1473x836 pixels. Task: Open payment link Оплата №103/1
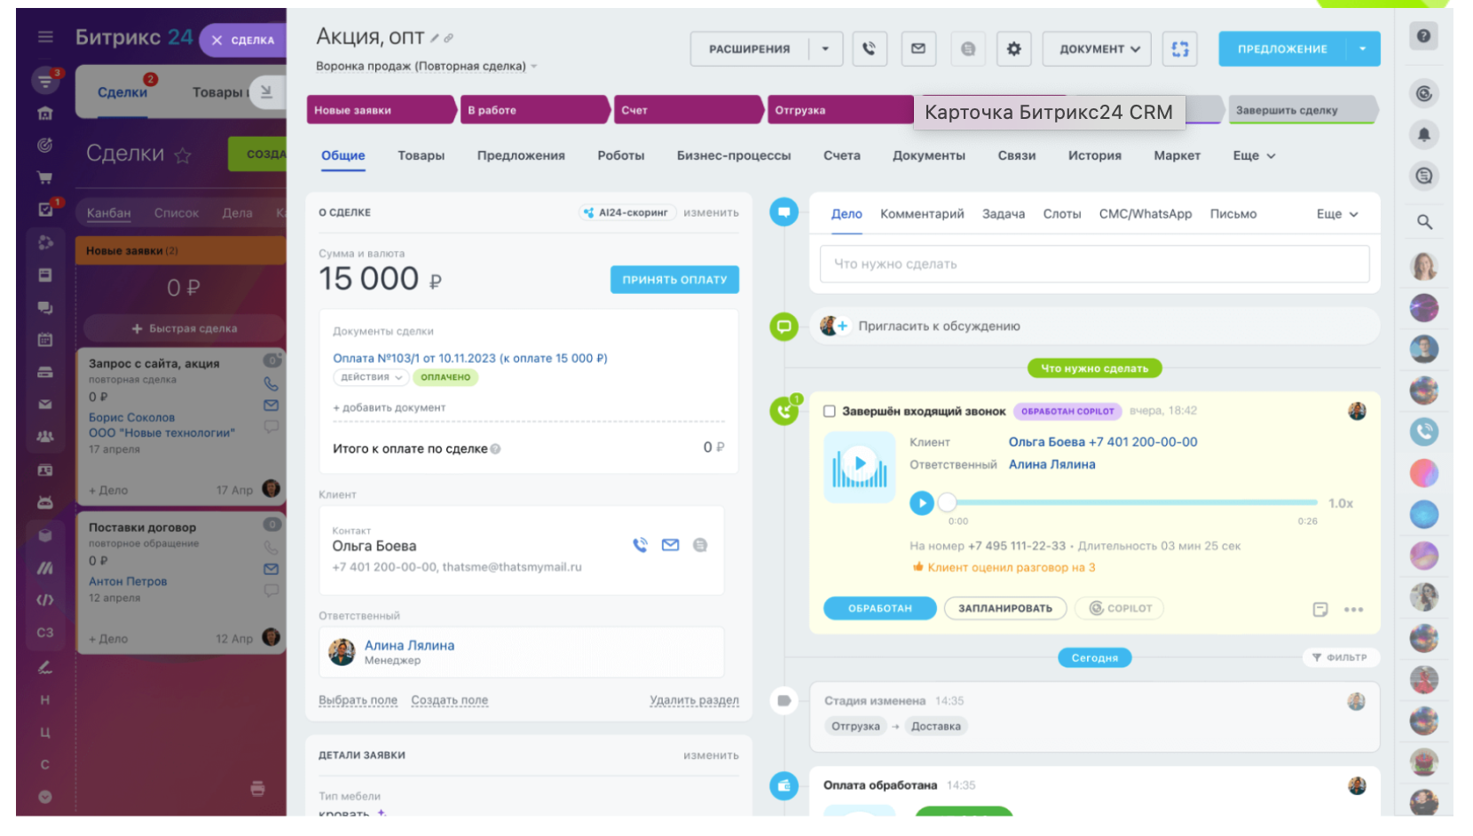click(469, 359)
